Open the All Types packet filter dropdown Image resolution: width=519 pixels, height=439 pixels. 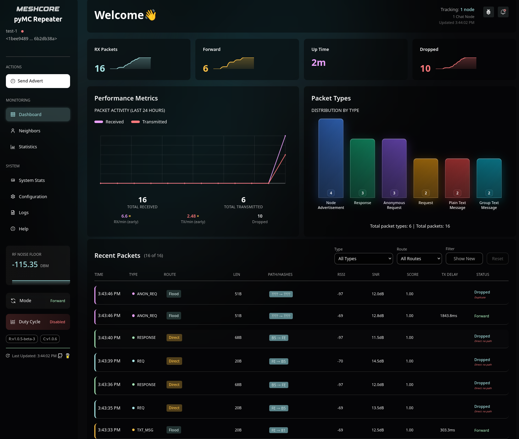click(x=363, y=258)
